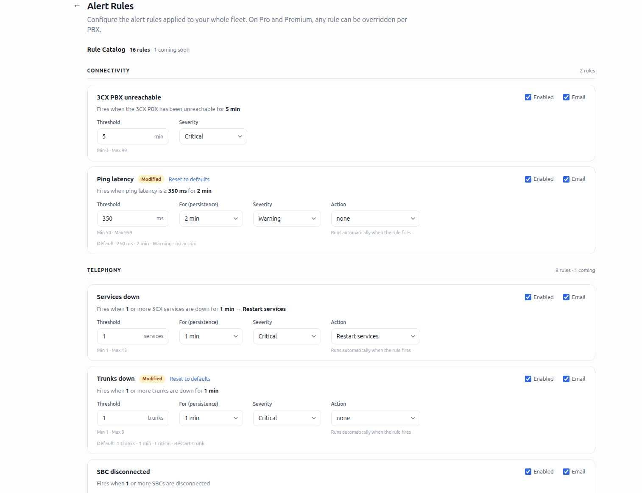Click 'Default: 250 ms · 2 min · Warning' text

[146, 244]
